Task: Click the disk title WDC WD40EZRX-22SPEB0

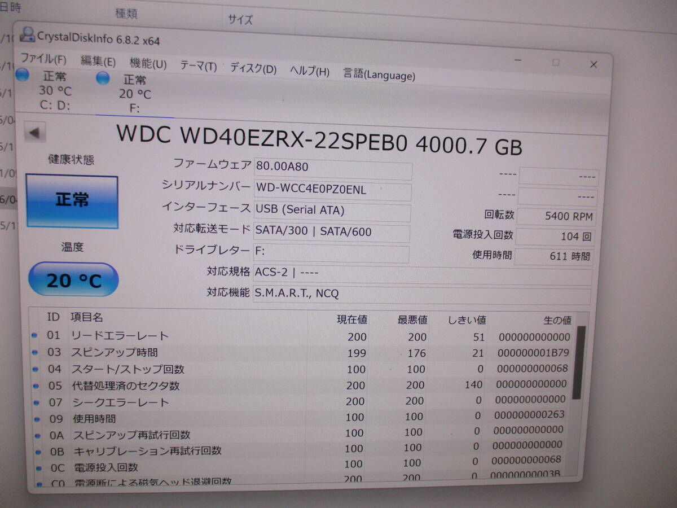Action: pos(262,138)
